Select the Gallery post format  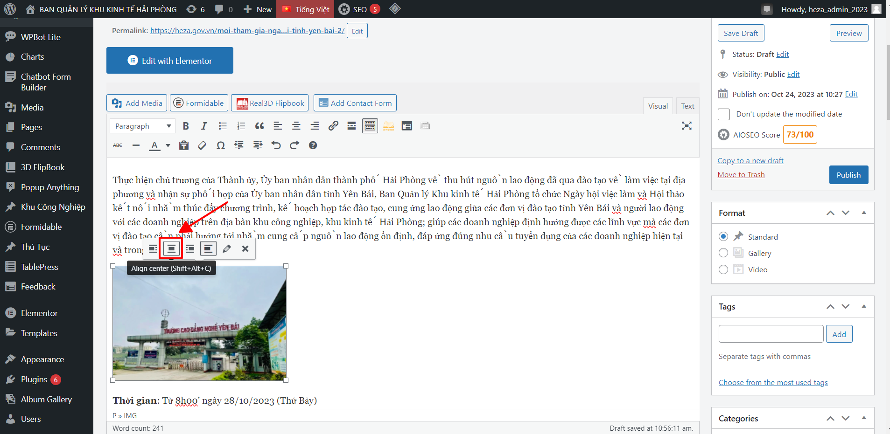click(723, 253)
